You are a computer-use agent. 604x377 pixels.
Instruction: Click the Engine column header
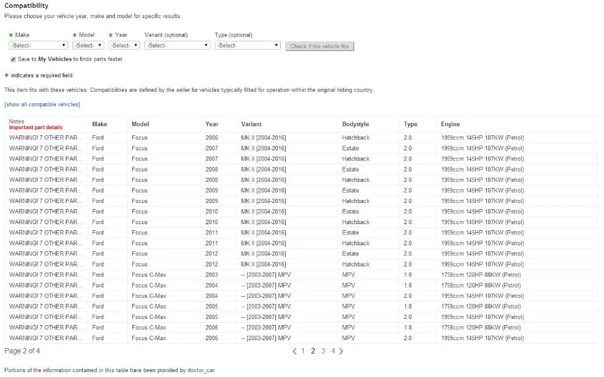(x=451, y=124)
